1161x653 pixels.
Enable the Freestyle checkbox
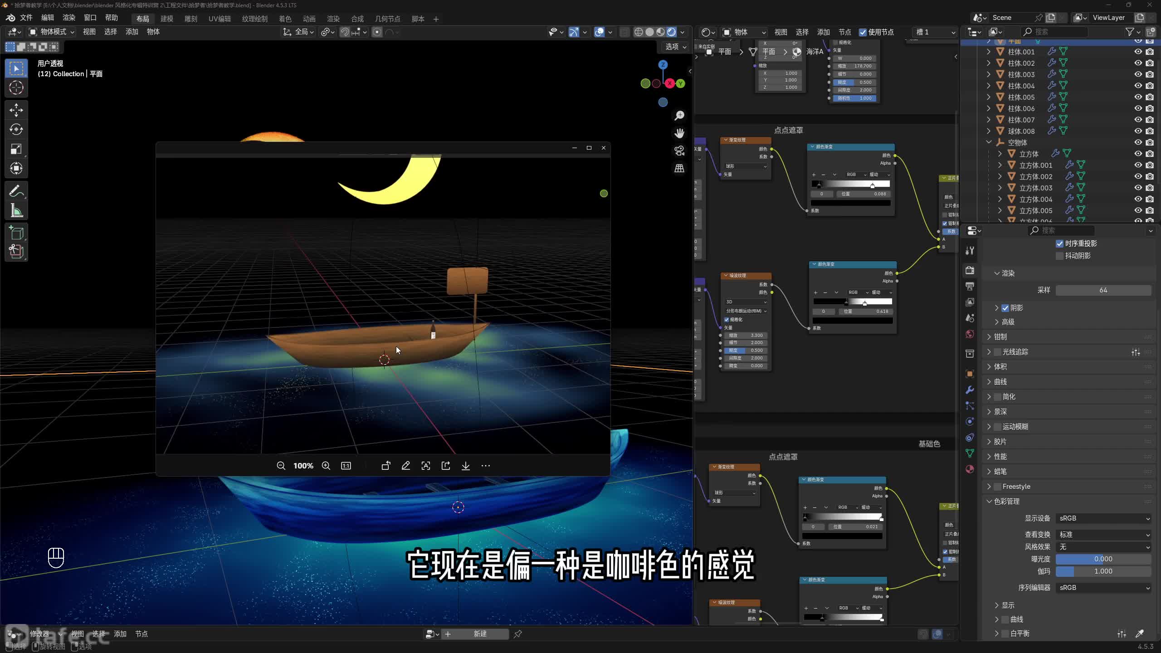pos(997,487)
